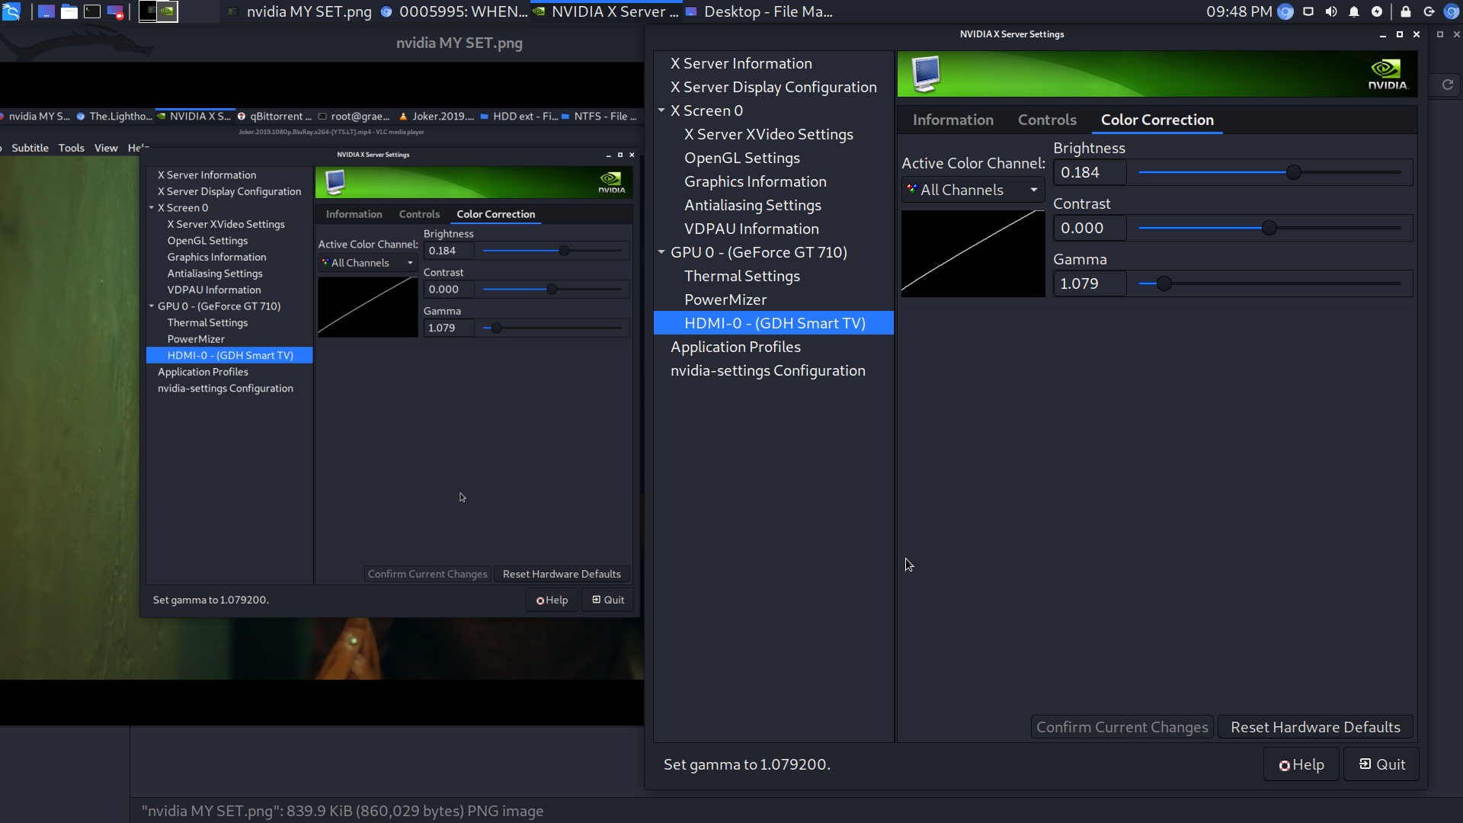Open the Kali applications menu
1463x823 pixels.
(x=11, y=11)
